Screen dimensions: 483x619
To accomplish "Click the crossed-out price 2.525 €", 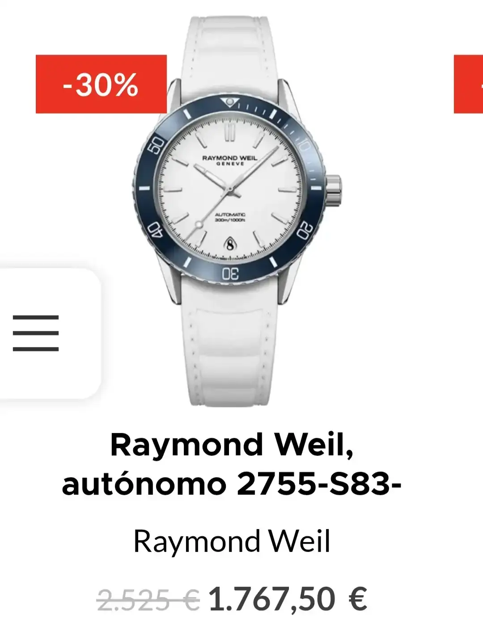I will coord(148,599).
